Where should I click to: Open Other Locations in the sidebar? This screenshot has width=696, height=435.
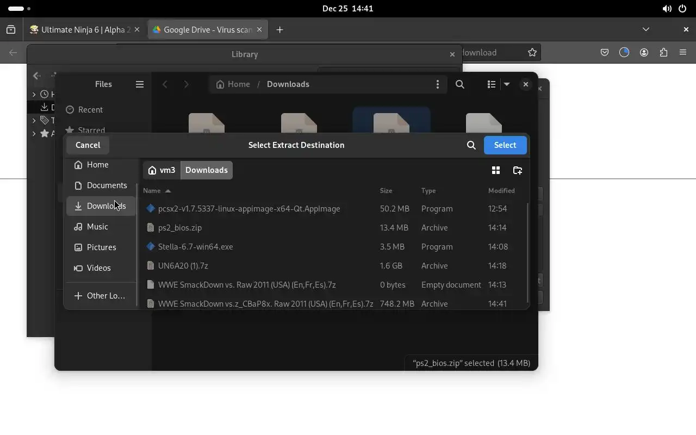pyautogui.click(x=101, y=296)
